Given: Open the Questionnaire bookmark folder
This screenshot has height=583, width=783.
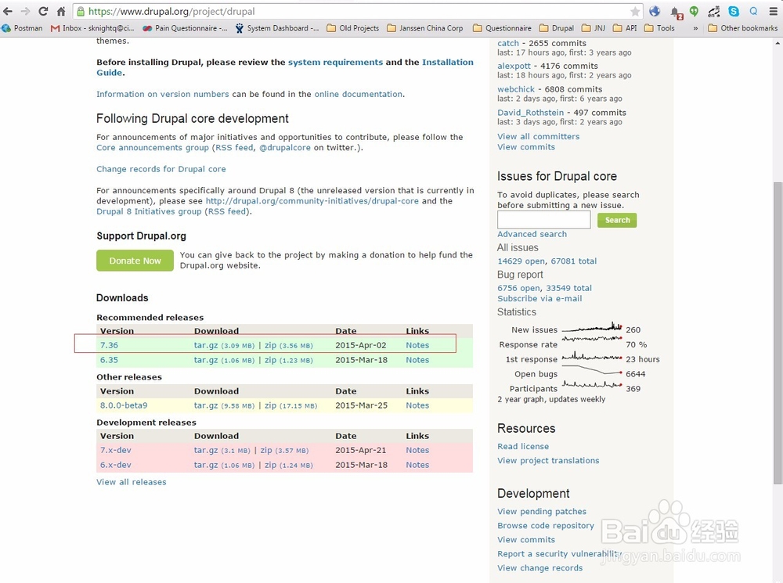Looking at the screenshot, I should coord(503,28).
